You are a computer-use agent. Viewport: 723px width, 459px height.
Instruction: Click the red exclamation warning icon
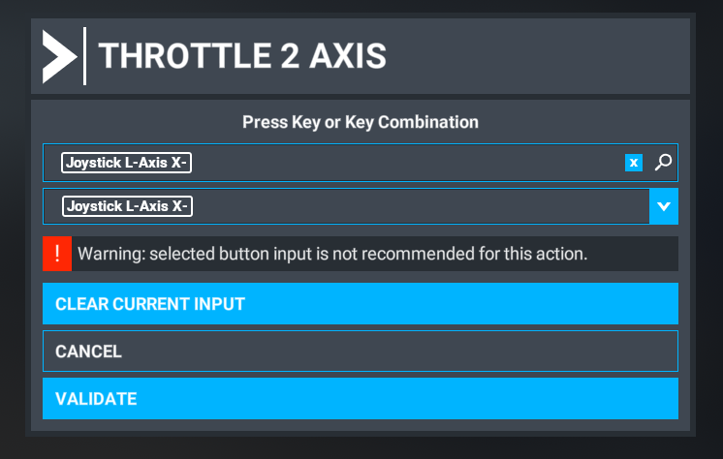pyautogui.click(x=57, y=254)
